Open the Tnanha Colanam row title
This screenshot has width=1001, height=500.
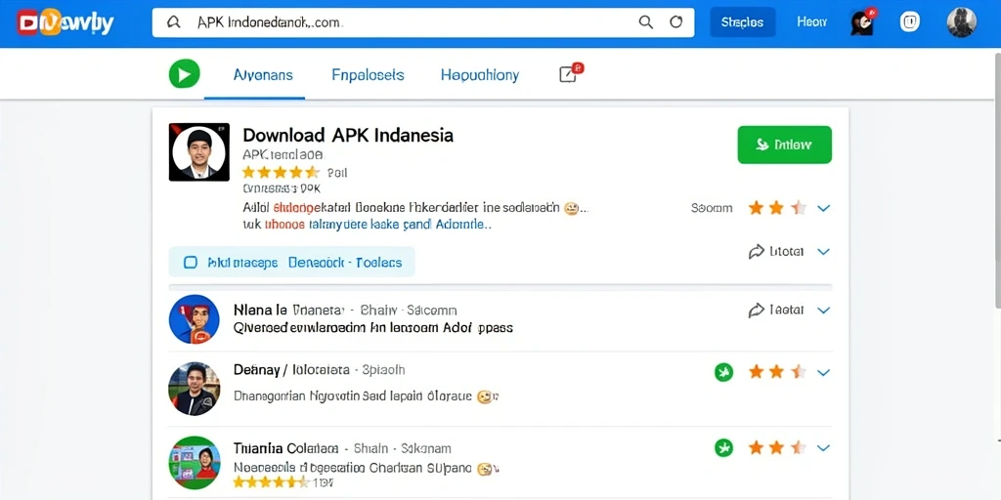pyautogui.click(x=285, y=448)
